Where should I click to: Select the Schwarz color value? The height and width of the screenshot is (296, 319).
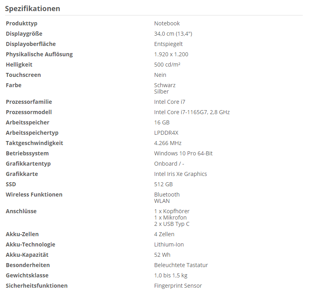click(x=165, y=85)
